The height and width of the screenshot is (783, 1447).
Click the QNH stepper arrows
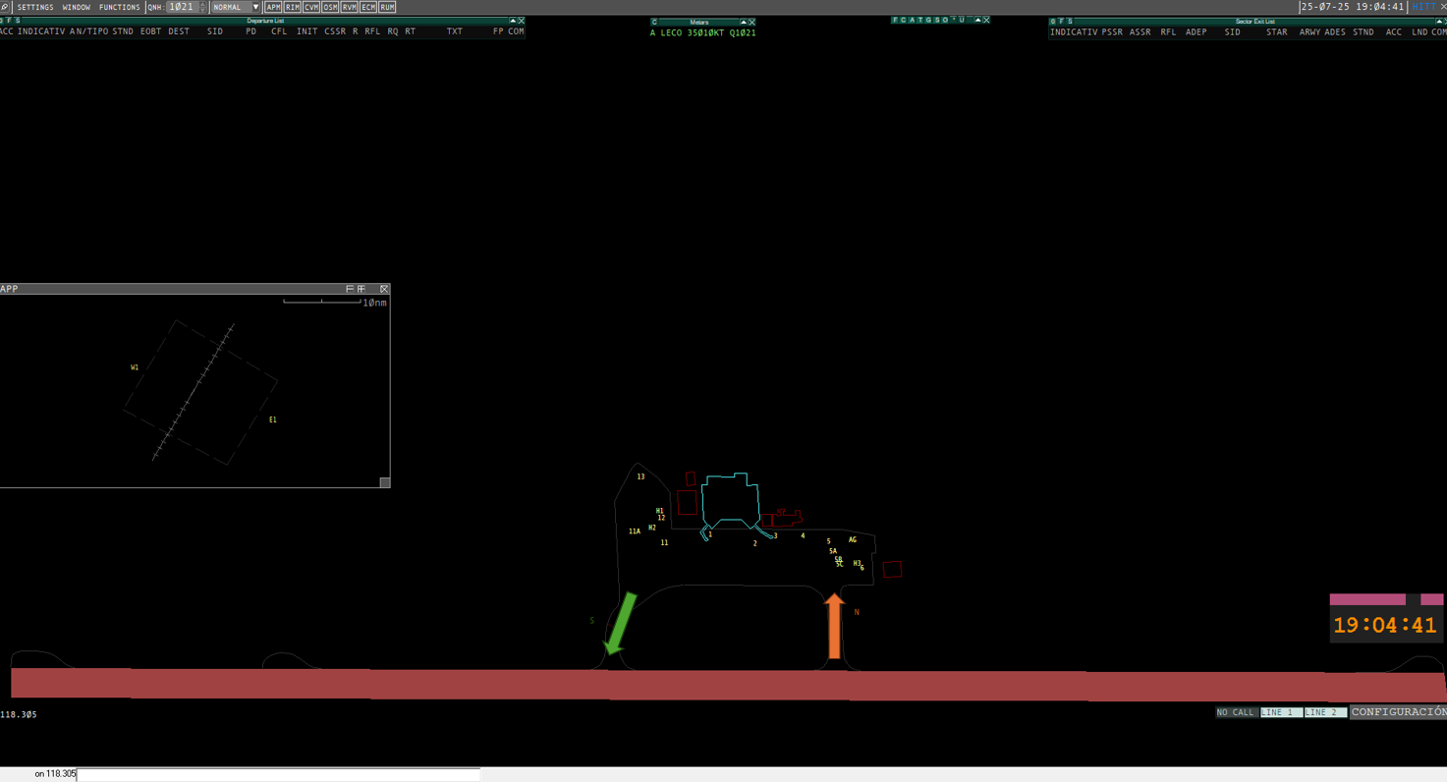click(203, 7)
